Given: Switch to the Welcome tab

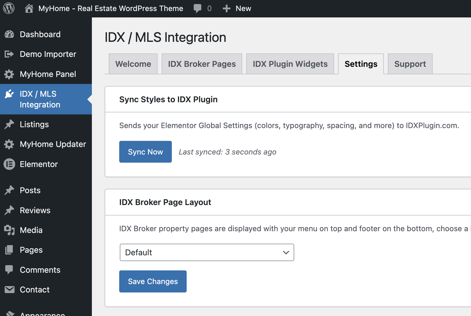Looking at the screenshot, I should (x=133, y=64).
